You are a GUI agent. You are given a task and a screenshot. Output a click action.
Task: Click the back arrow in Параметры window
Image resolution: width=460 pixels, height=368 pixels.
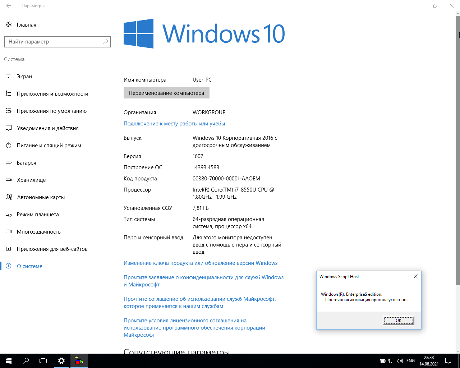[x=9, y=6]
